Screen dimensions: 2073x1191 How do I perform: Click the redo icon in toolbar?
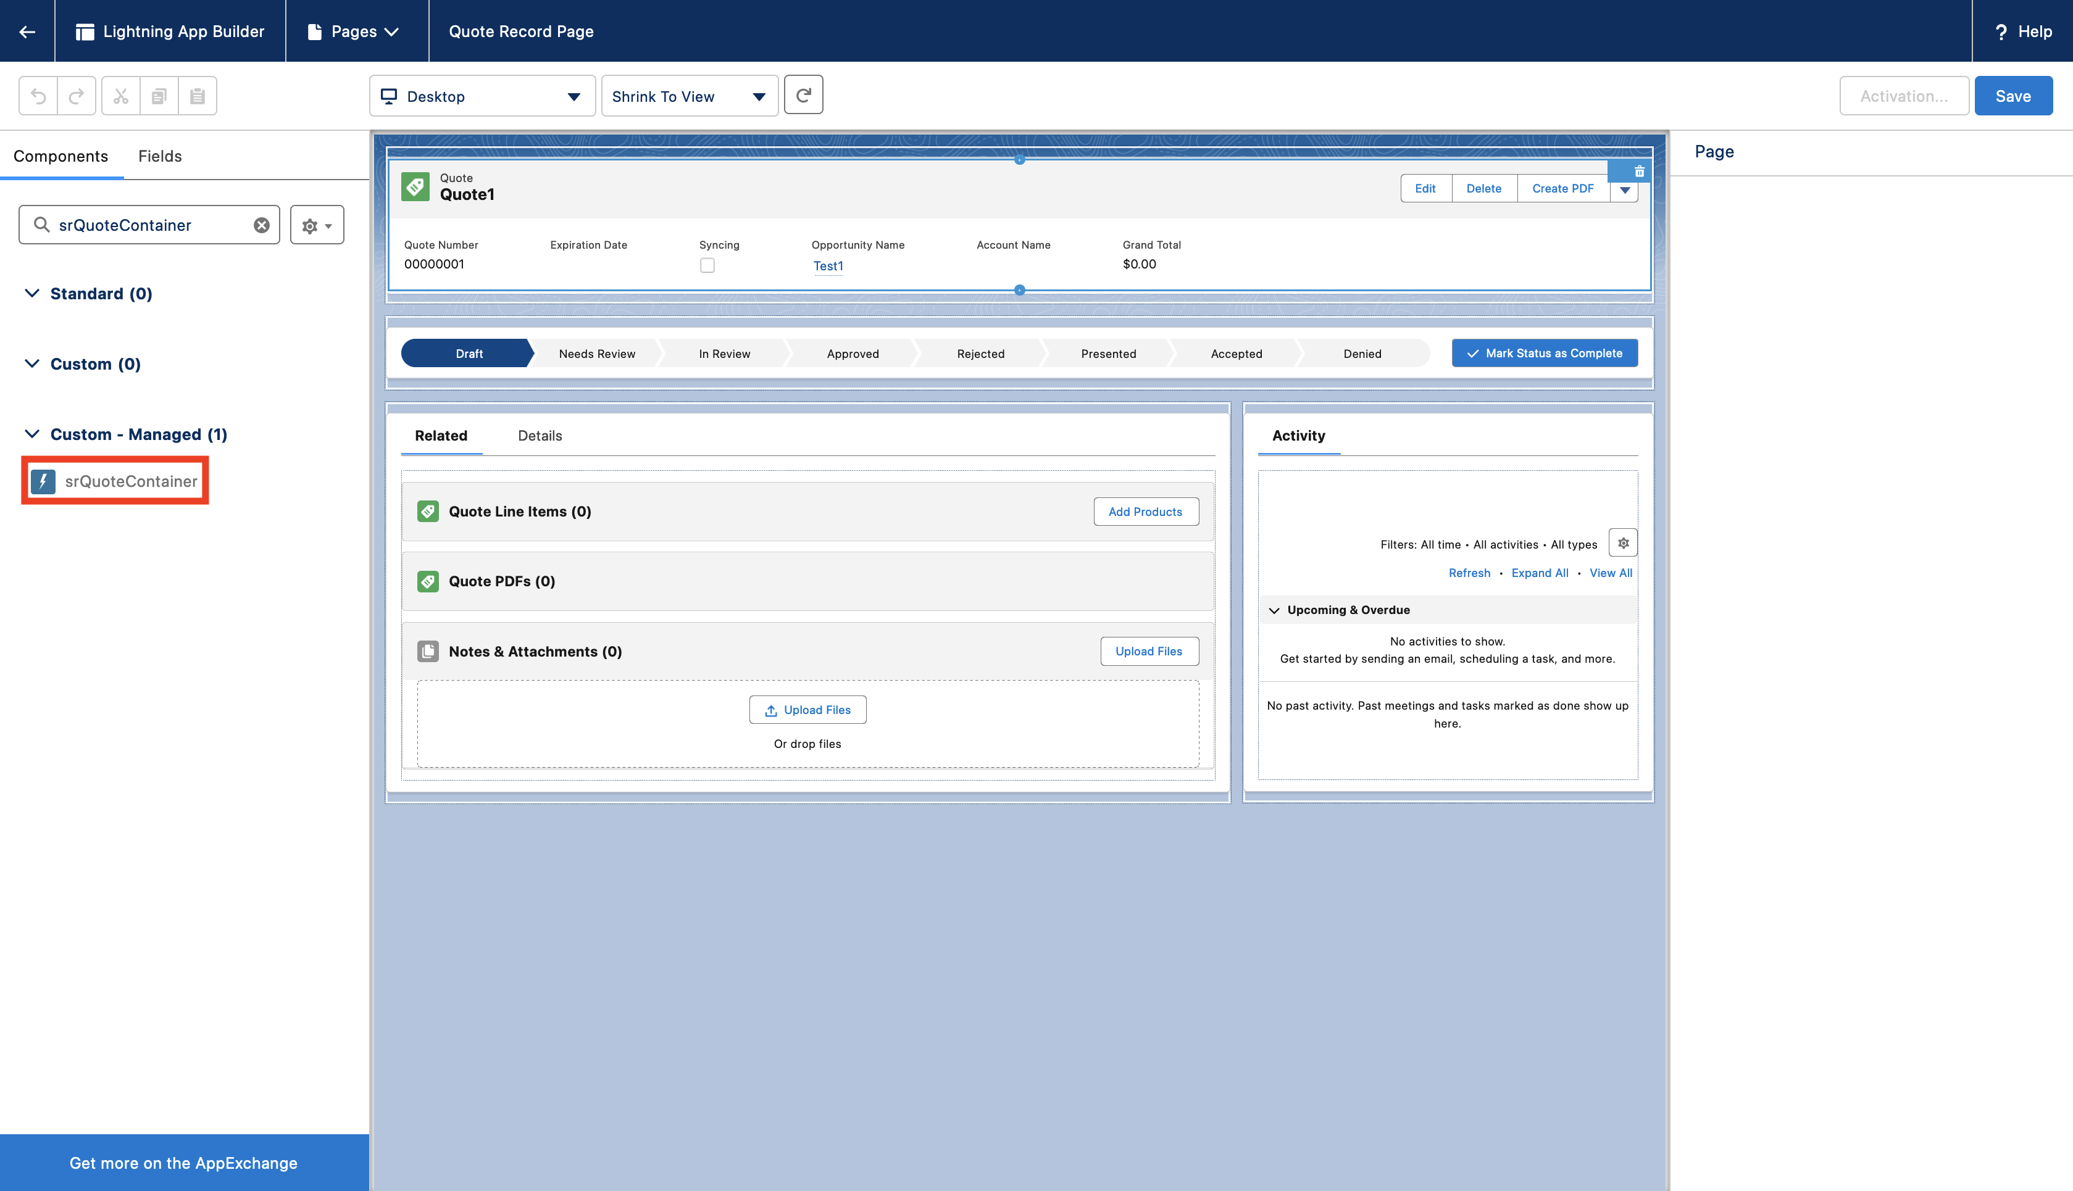tap(76, 96)
